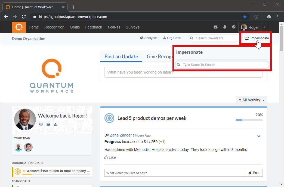
Task: Click Roger's large profile photo
Action: 25,119
